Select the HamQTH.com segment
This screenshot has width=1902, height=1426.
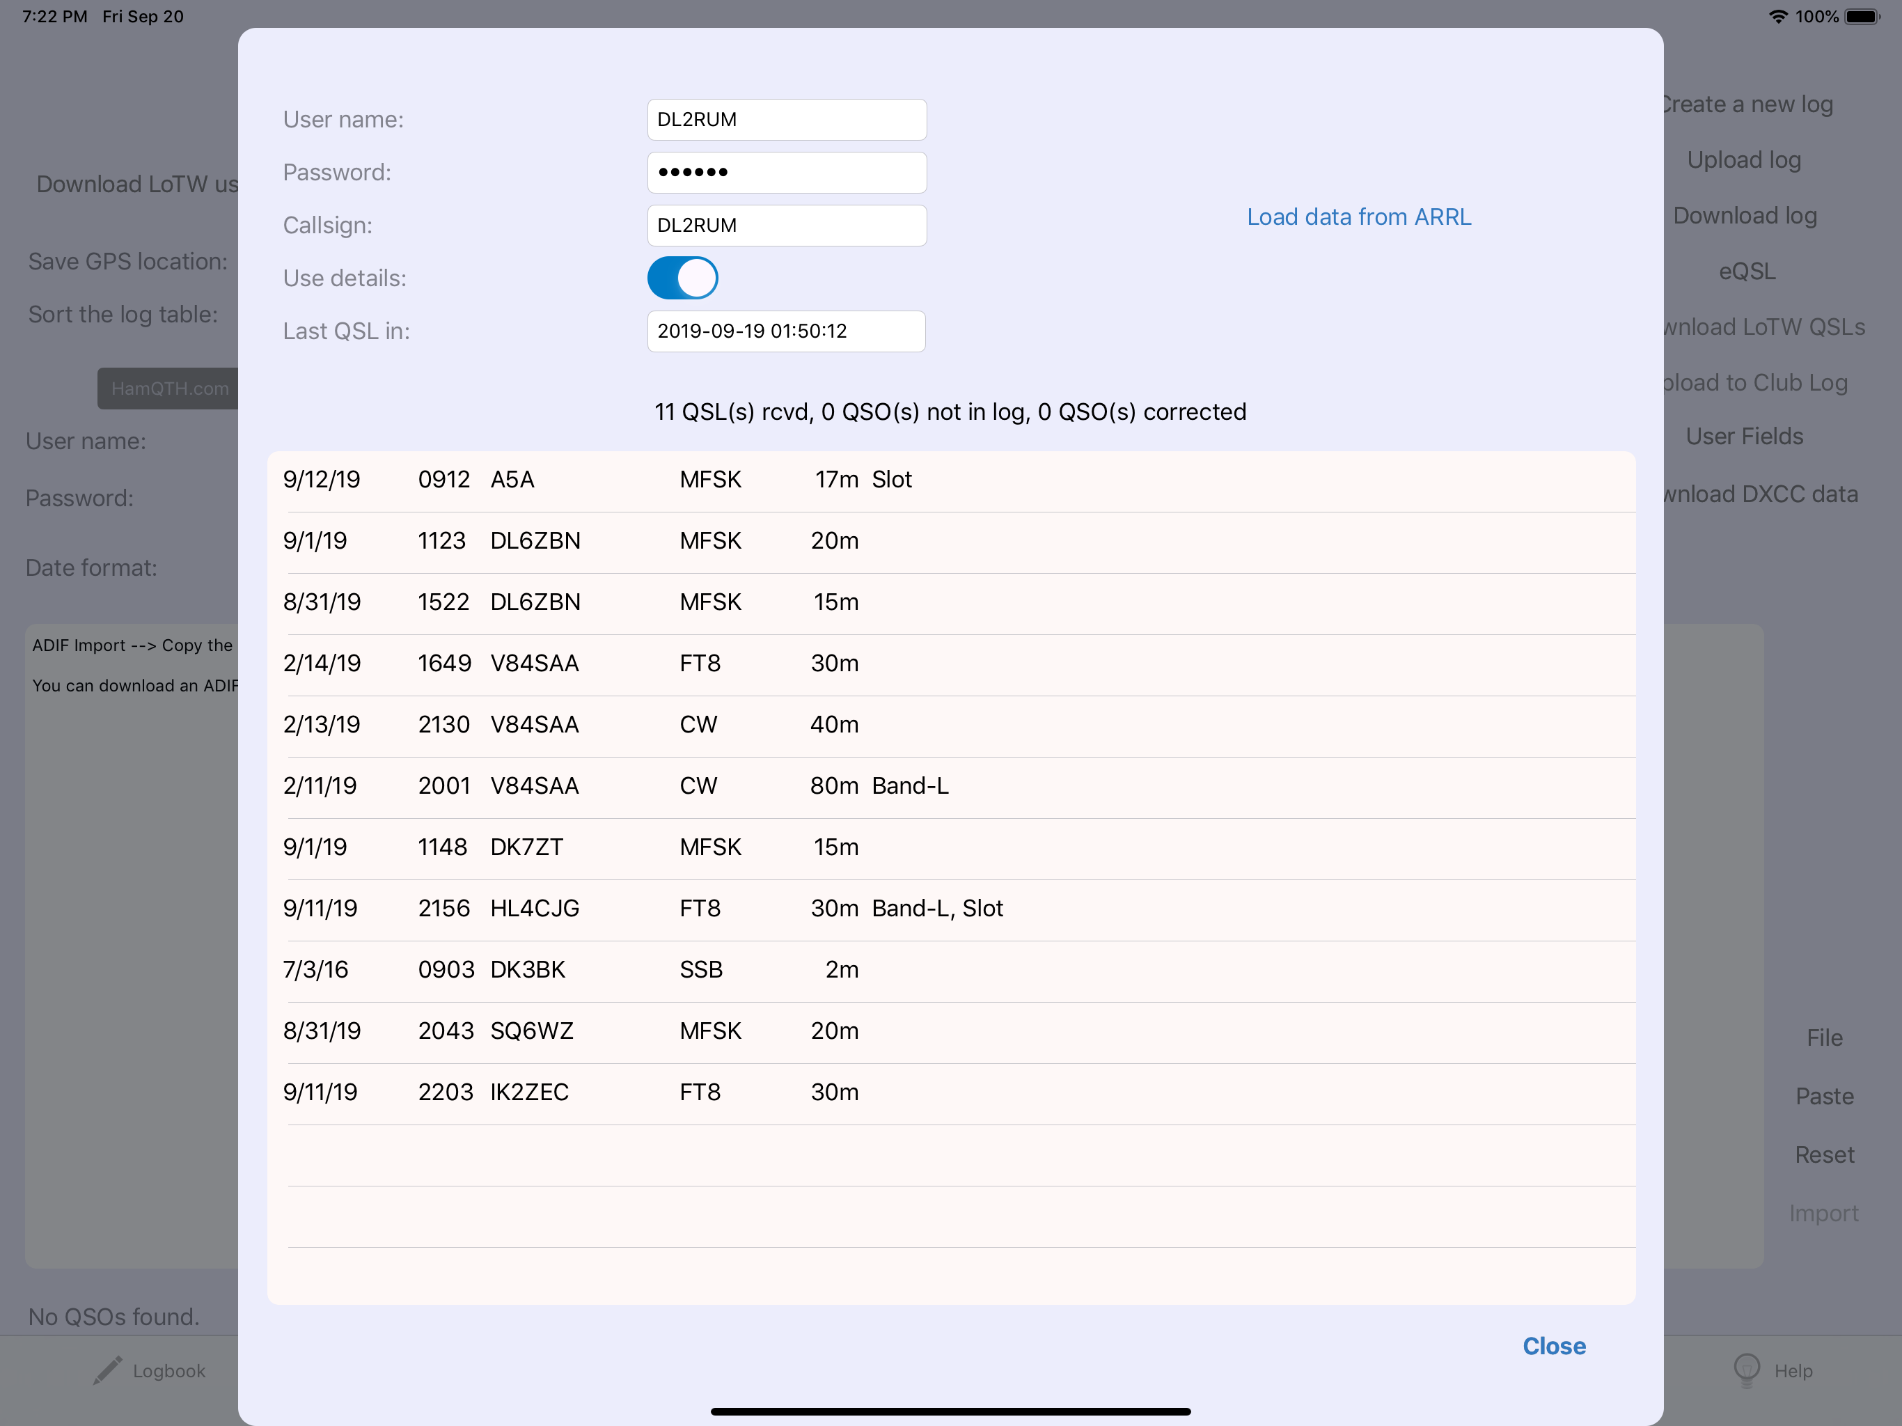tap(169, 389)
